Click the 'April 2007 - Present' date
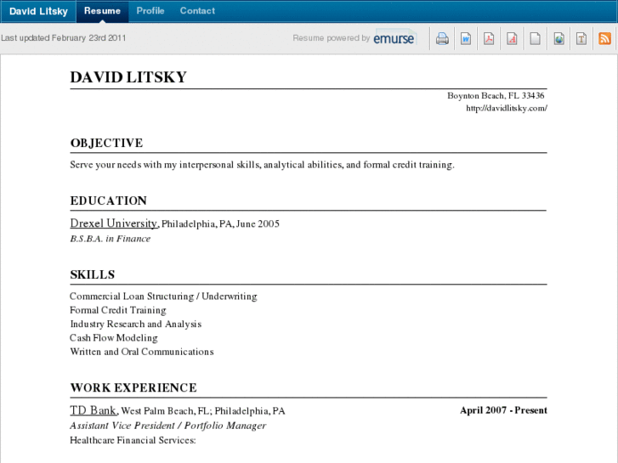The height and width of the screenshot is (463, 618). coord(503,410)
